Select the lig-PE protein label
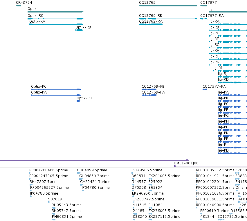This screenshot has height=221, width=247. pos(223,110)
